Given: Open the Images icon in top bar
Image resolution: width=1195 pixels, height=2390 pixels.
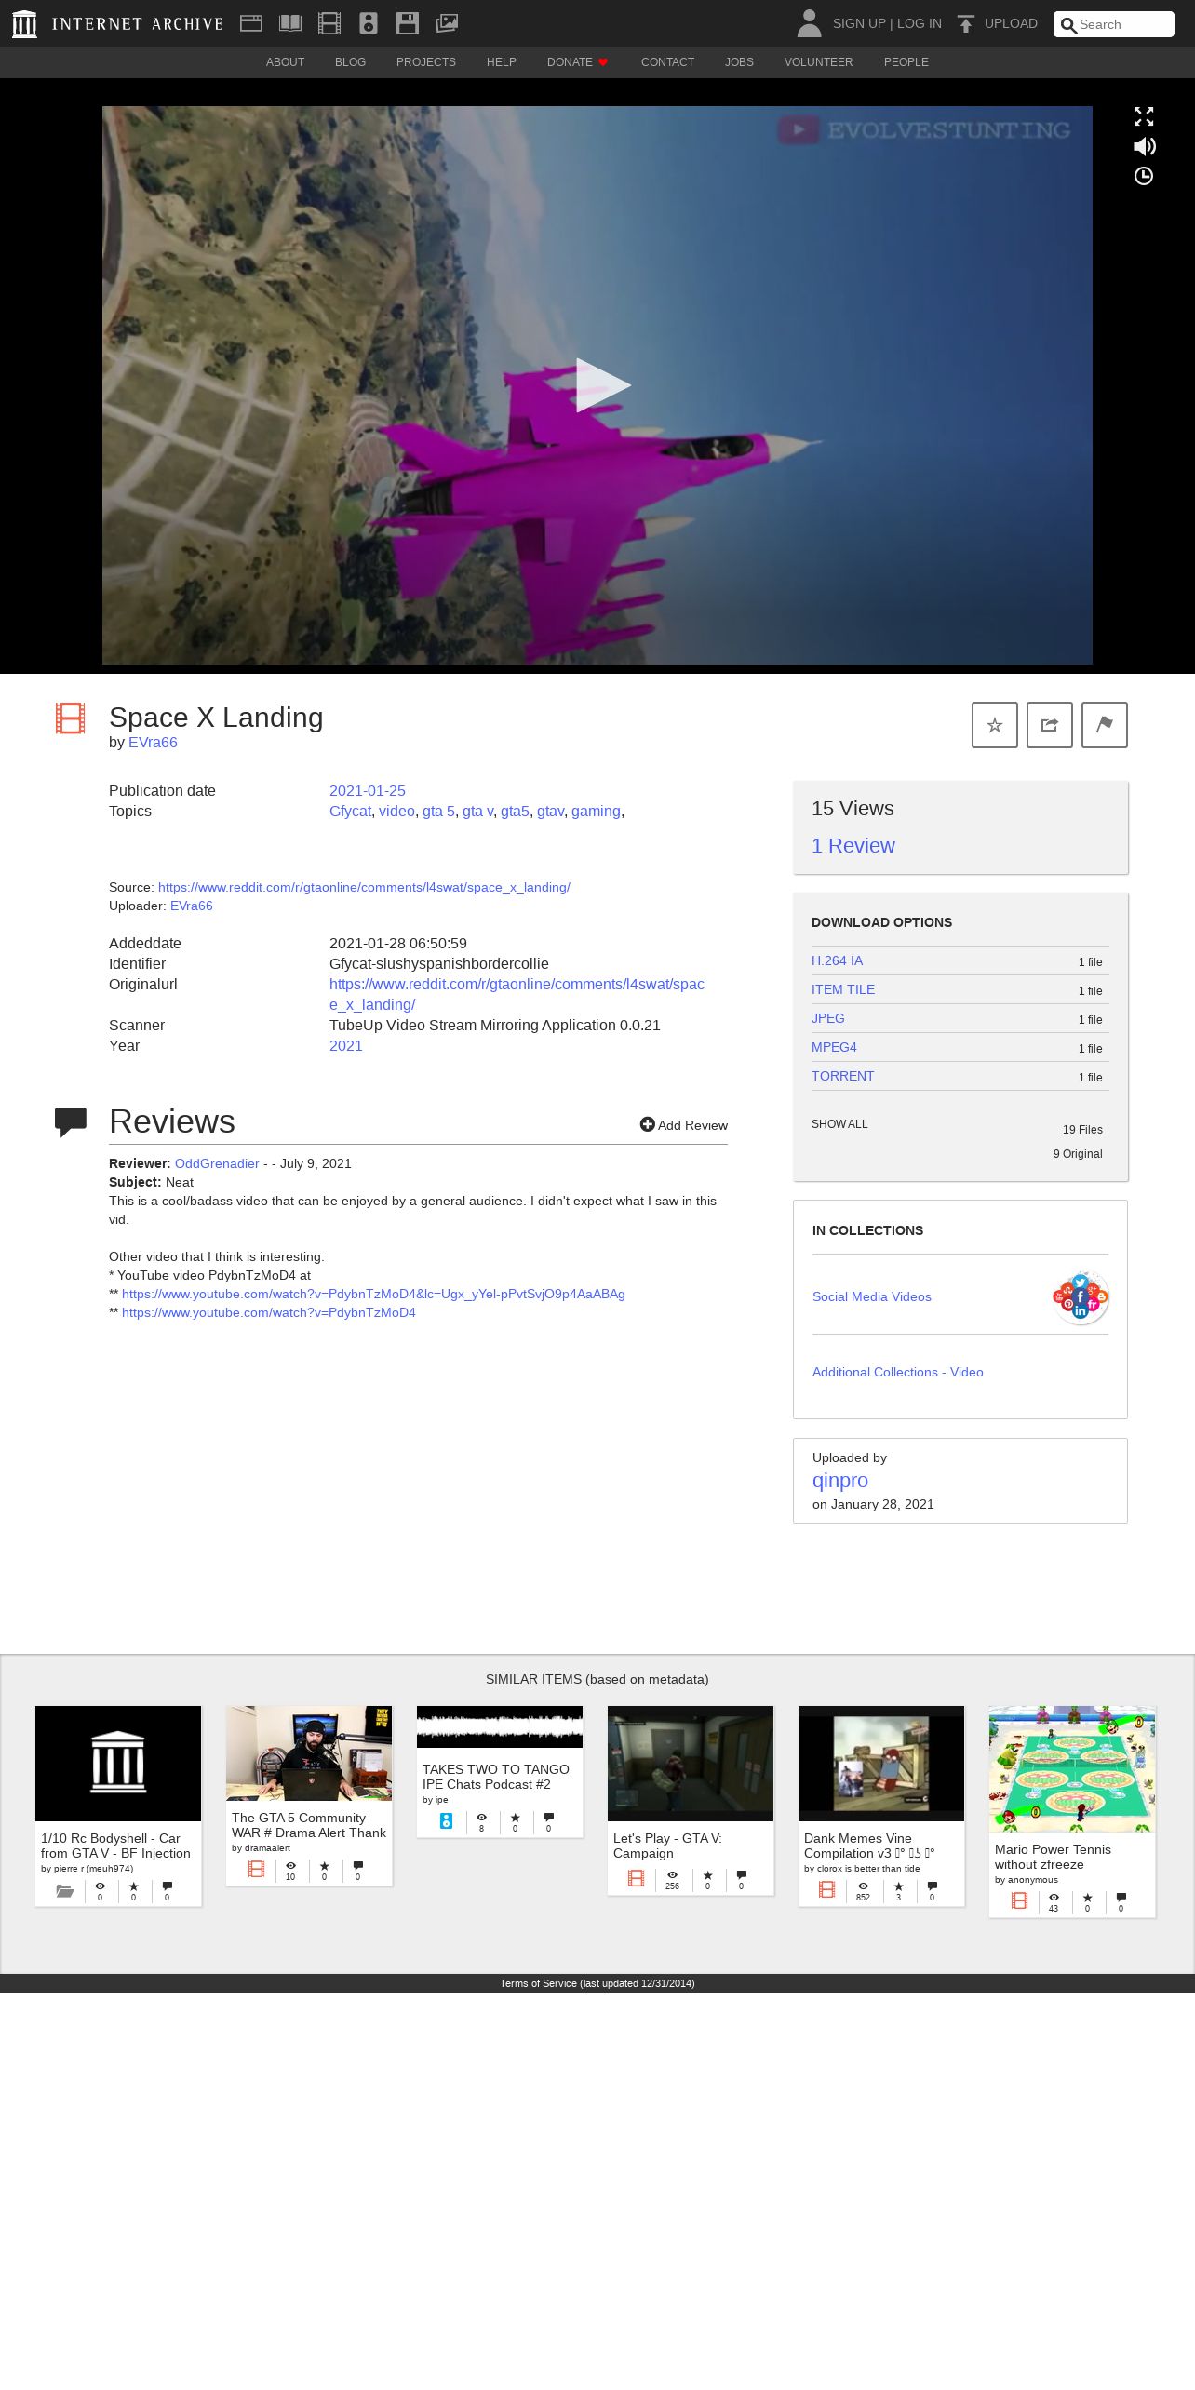Looking at the screenshot, I should click(447, 23).
